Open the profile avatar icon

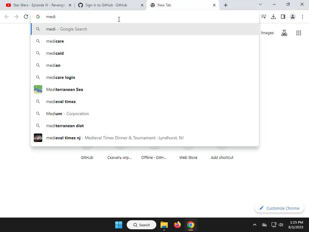pyautogui.click(x=293, y=17)
